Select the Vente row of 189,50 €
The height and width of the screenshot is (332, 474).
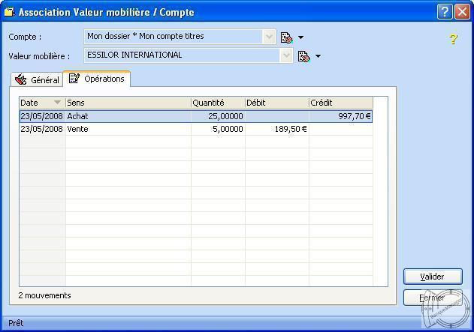click(x=195, y=129)
